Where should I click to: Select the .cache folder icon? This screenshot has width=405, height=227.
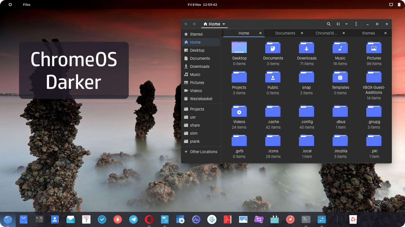273,111
